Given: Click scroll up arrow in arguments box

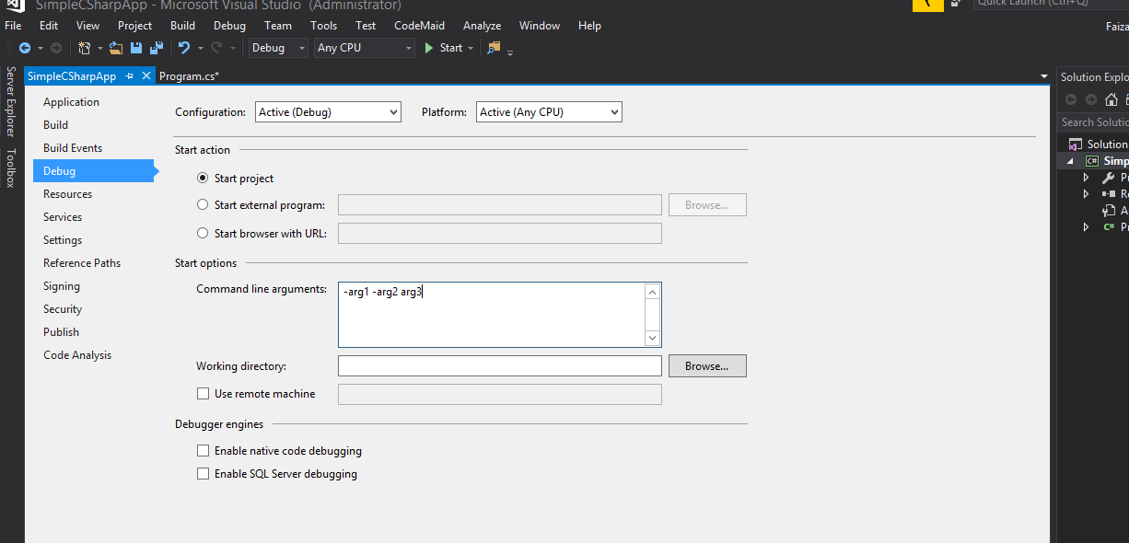Looking at the screenshot, I should (x=653, y=292).
